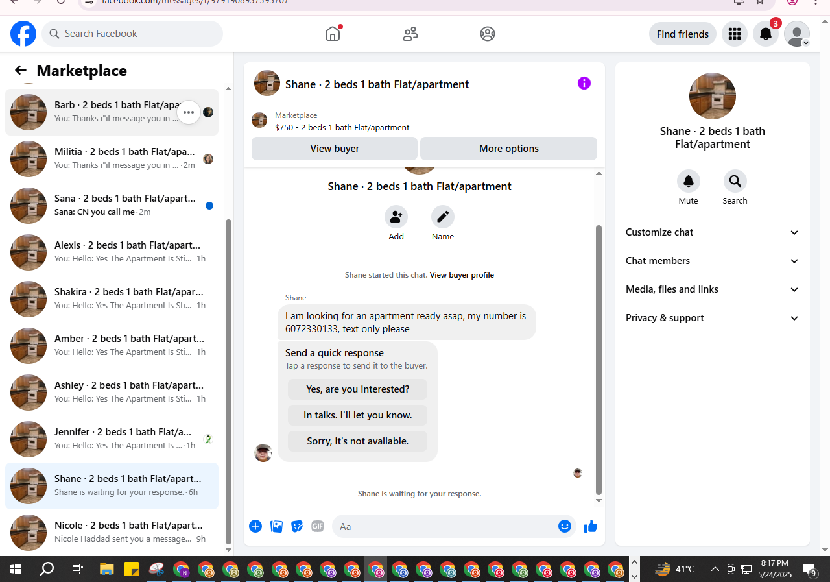The width and height of the screenshot is (830, 582).
Task: Open the Home tab icon
Action: (333, 34)
